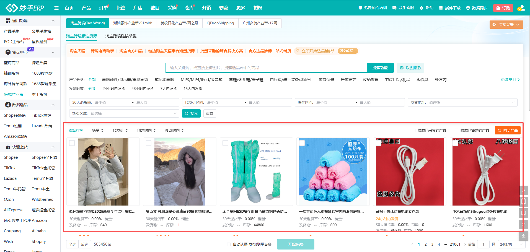Open the 图文教程 link
The image size is (530, 252).
[x=348, y=51]
